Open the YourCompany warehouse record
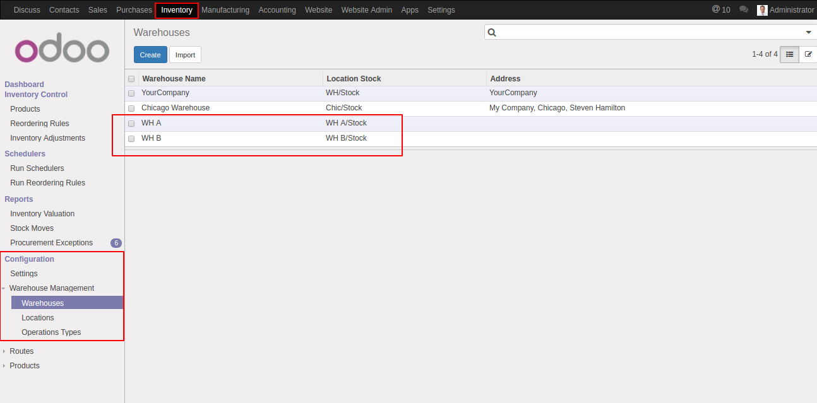Image resolution: width=817 pixels, height=403 pixels. 165,93
